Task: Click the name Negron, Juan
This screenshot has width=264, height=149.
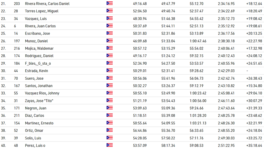Action: click(x=36, y=108)
